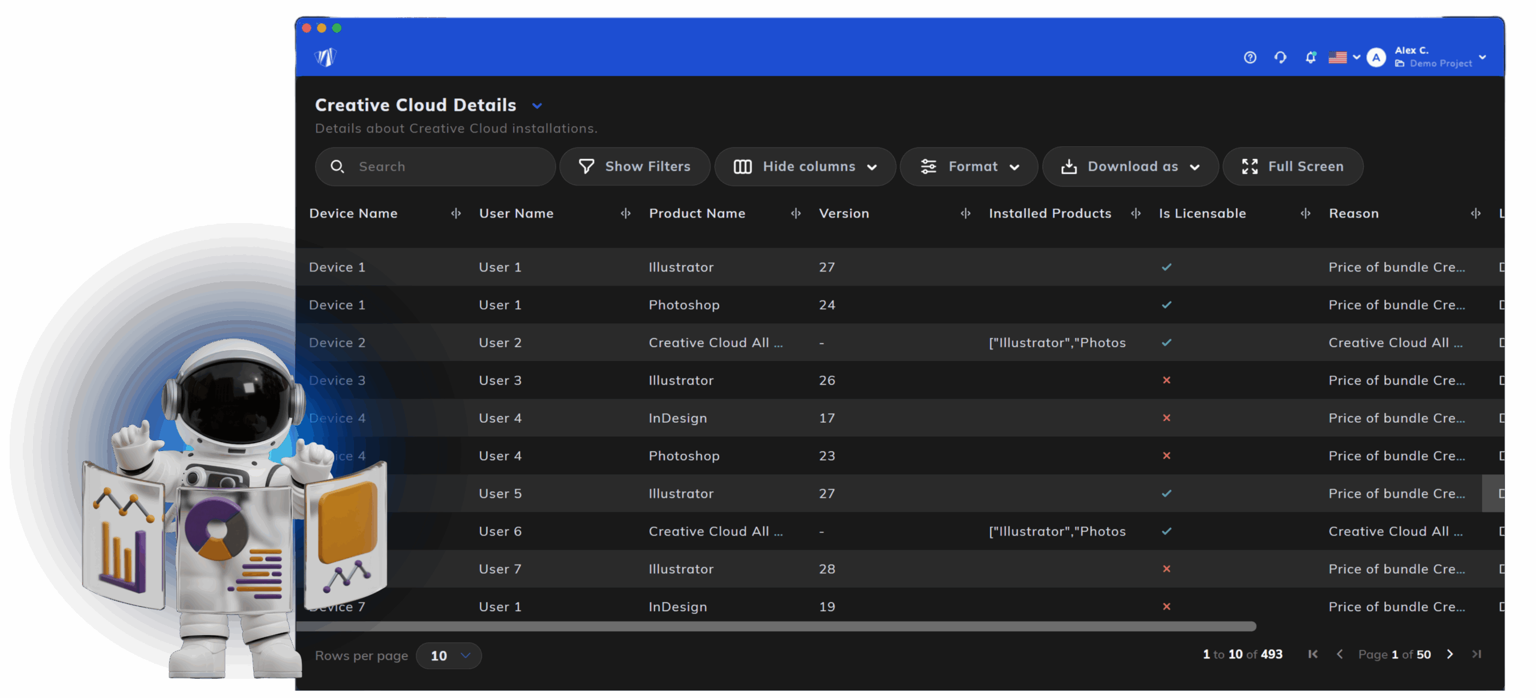Open the Show Filters menu
This screenshot has height=698, width=1536.
(x=634, y=166)
